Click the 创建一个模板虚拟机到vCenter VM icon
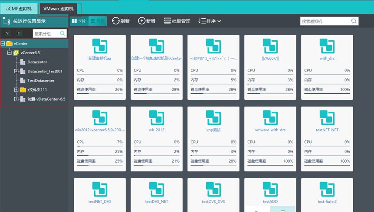 click(157, 46)
